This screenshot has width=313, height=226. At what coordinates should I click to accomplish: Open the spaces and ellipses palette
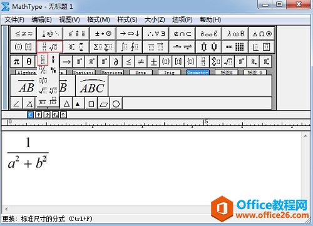(50, 34)
